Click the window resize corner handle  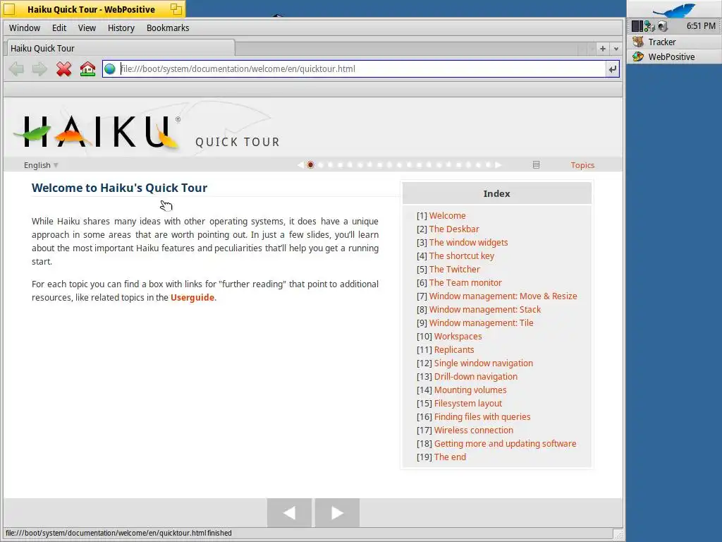[618, 535]
